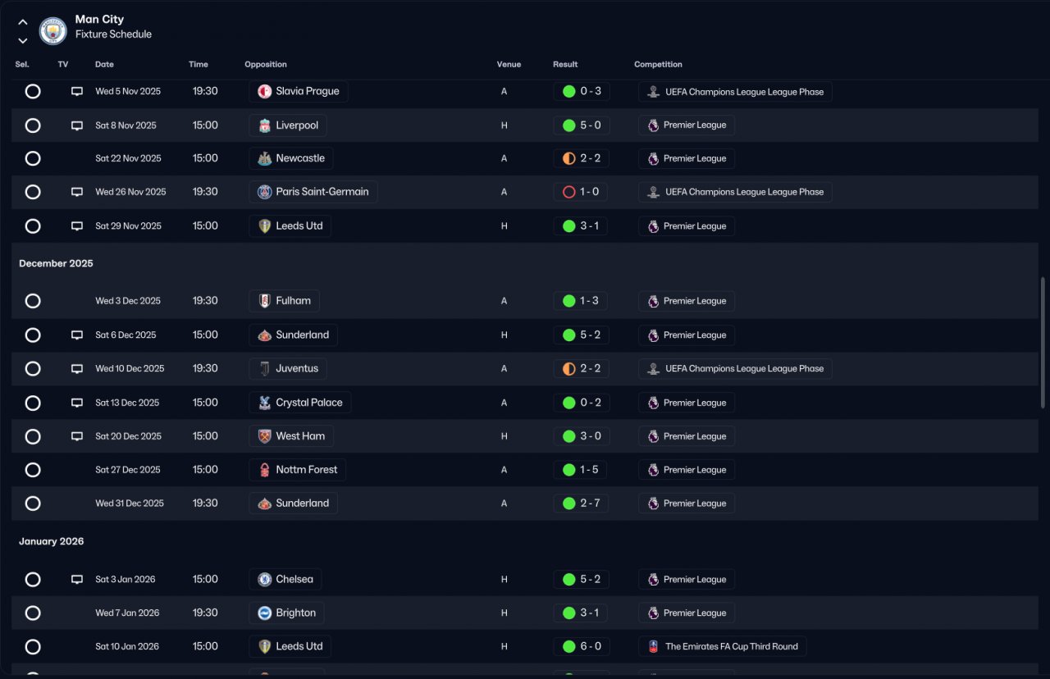The height and width of the screenshot is (679, 1050).
Task: Click Slavia Prague club crest icon
Action: 265,91
